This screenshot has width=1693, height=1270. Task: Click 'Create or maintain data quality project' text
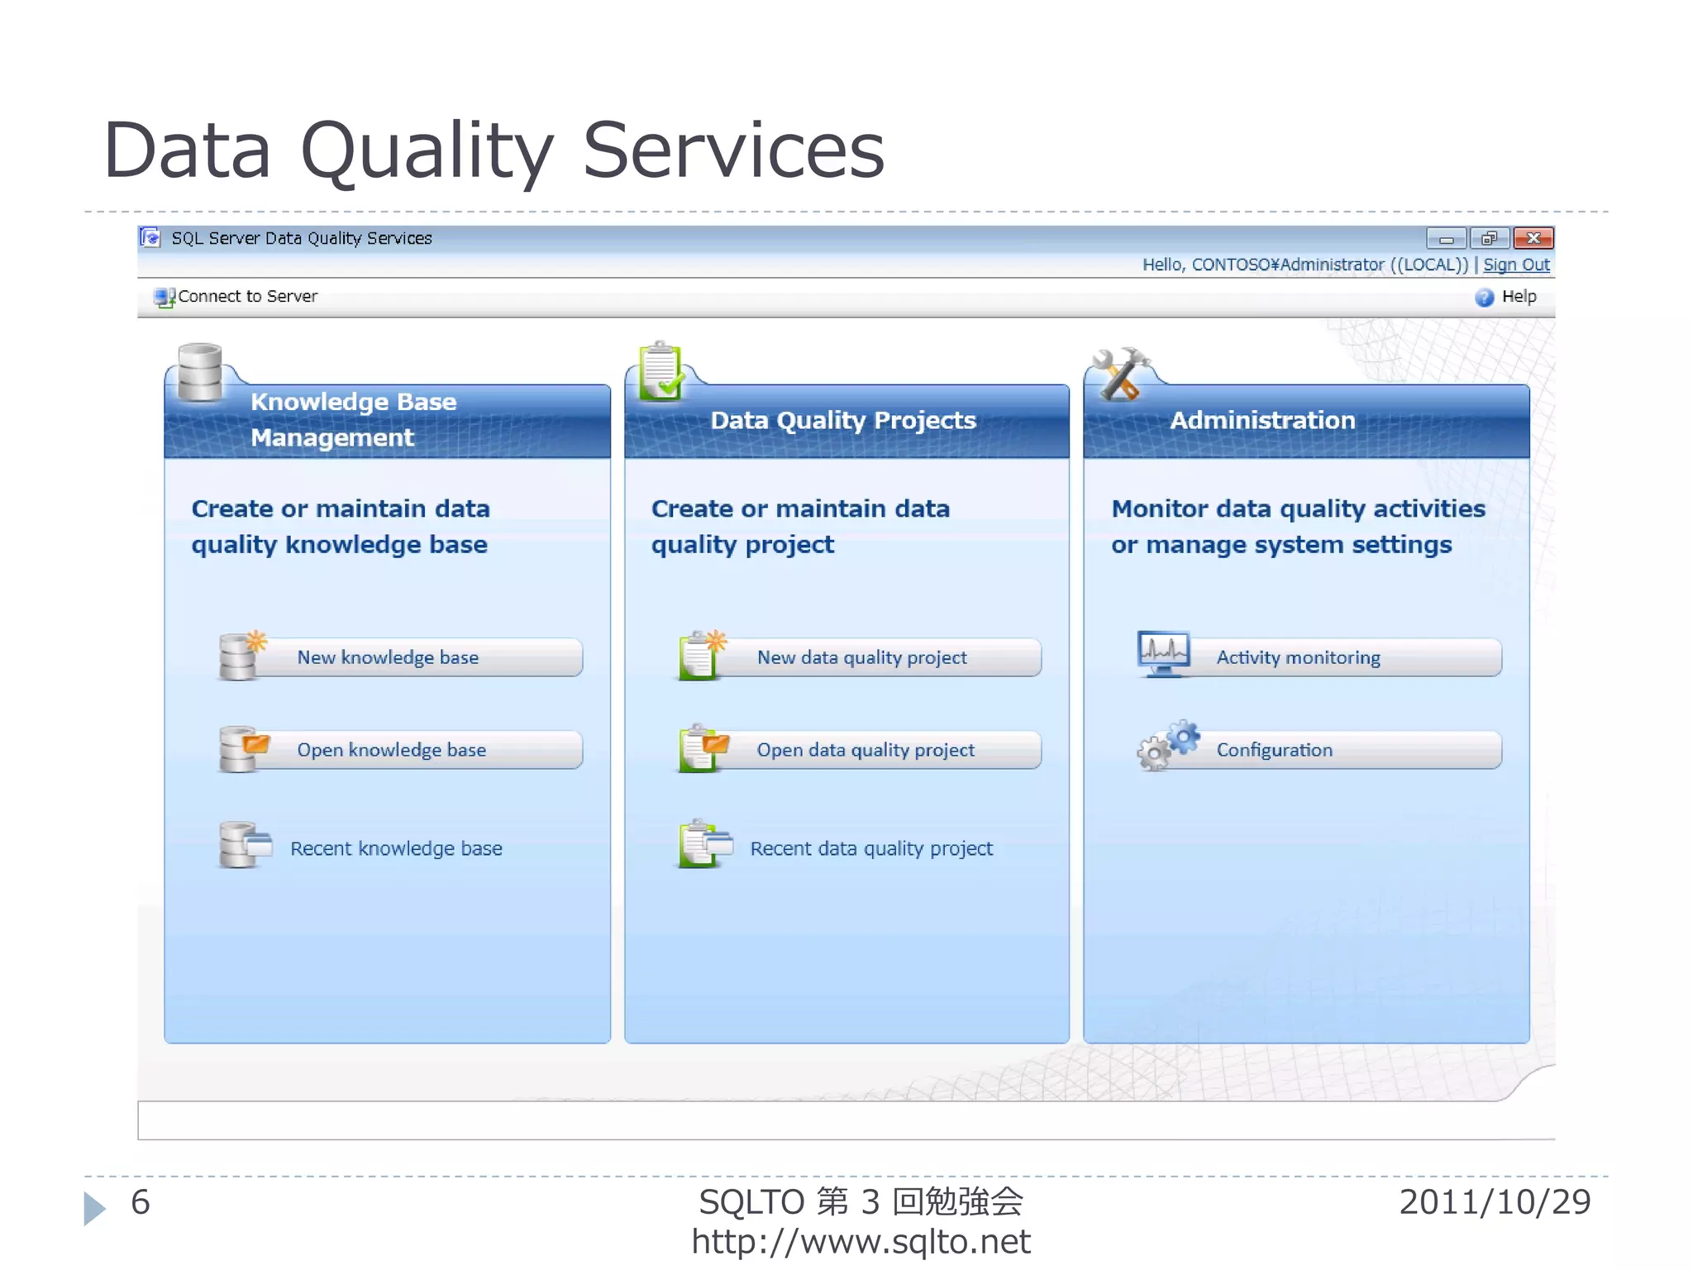(x=800, y=527)
